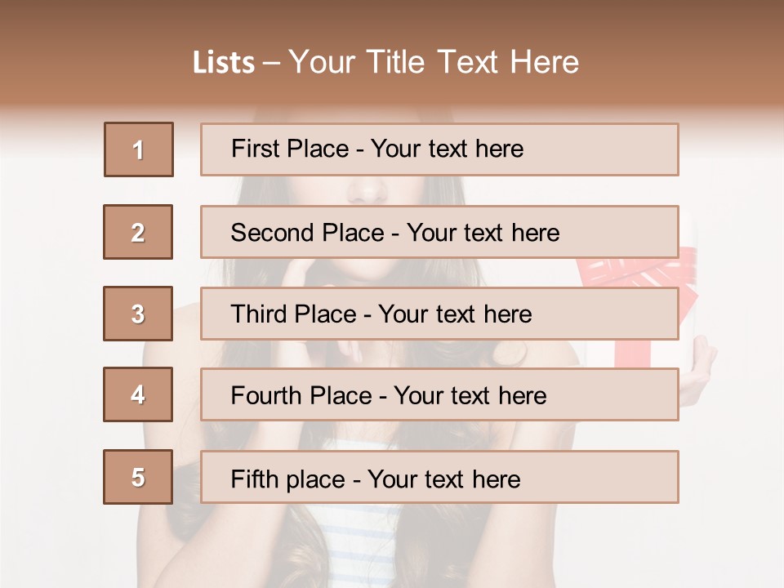Click the word 'Third' in the list
The image size is (784, 588).
[x=258, y=314]
